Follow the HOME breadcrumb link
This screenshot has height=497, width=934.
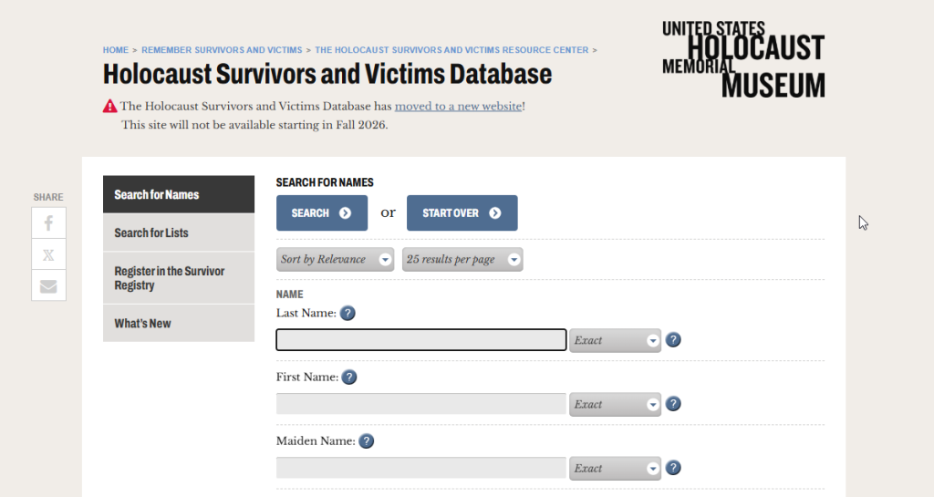[116, 50]
